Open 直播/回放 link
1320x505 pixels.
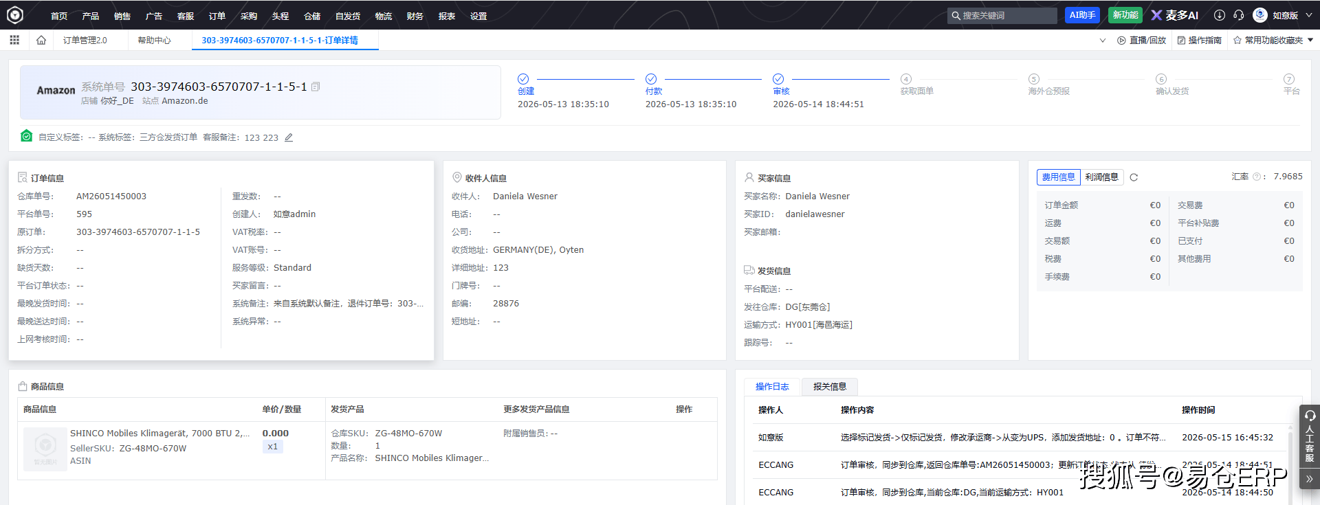tap(1142, 41)
